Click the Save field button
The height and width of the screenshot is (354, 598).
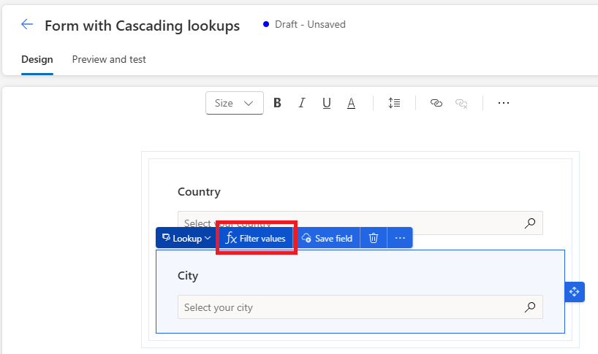tap(327, 238)
